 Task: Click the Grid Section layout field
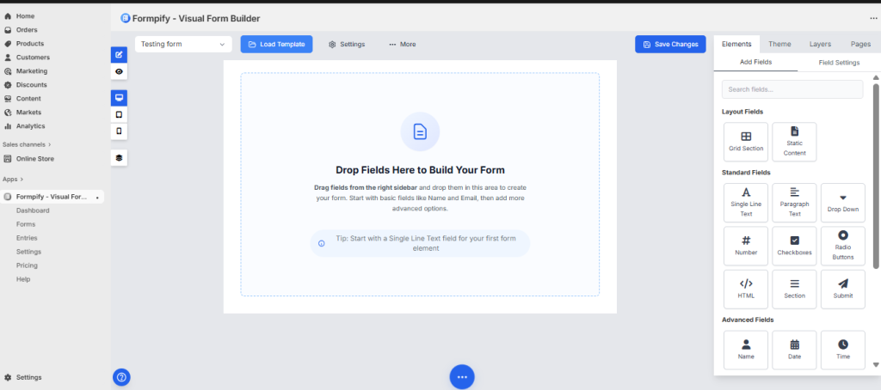coord(746,141)
